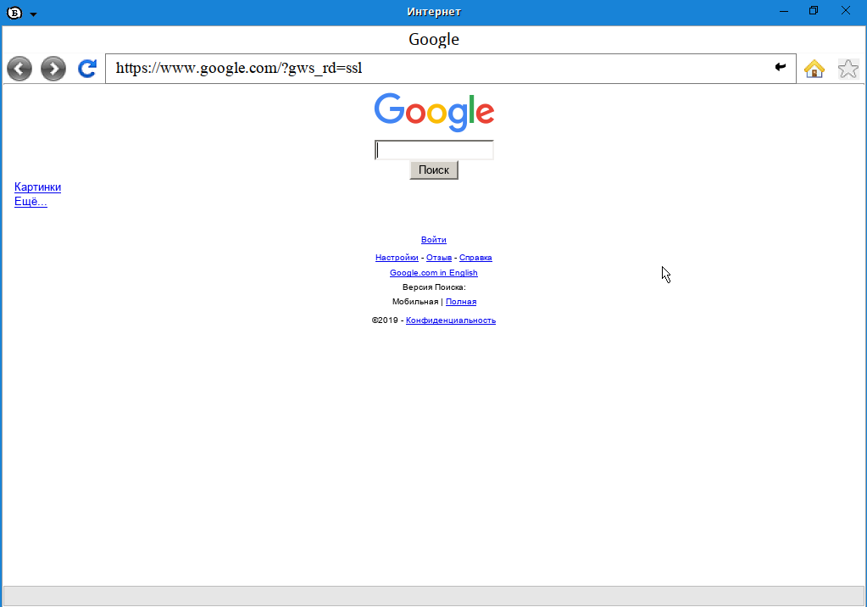Switch to Google.com in English

(x=434, y=273)
